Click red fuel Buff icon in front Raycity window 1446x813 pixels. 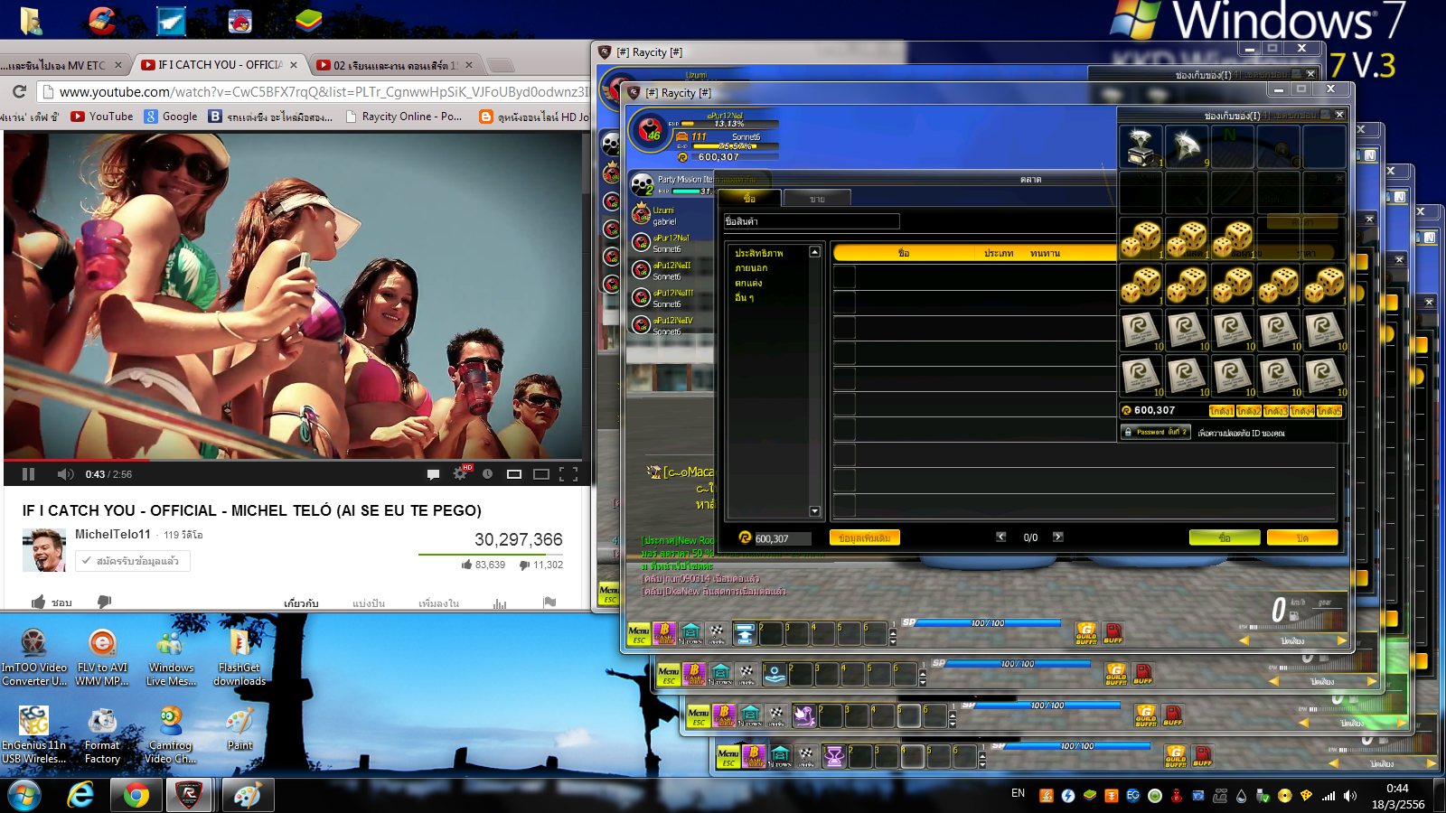click(x=1113, y=633)
